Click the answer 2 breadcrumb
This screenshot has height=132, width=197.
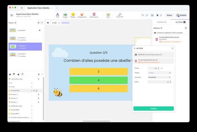66,23
